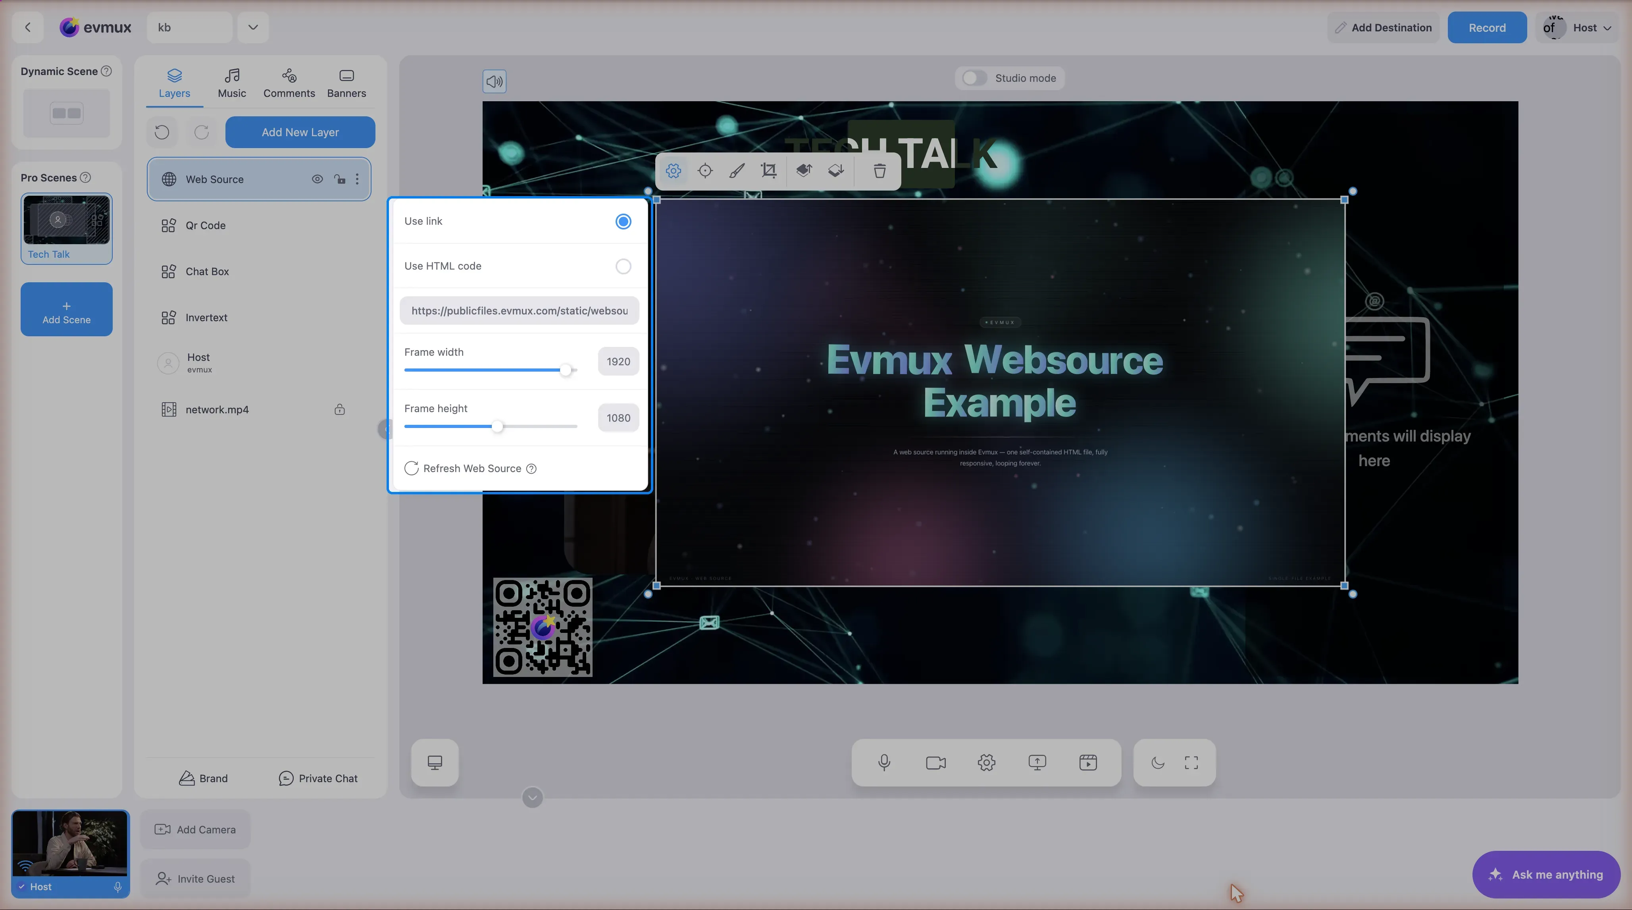The image size is (1632, 910).
Task: Toggle camera in bottom control bar
Action: click(x=936, y=762)
